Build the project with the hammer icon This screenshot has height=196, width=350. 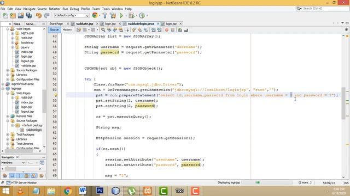pyautogui.click(x=104, y=16)
